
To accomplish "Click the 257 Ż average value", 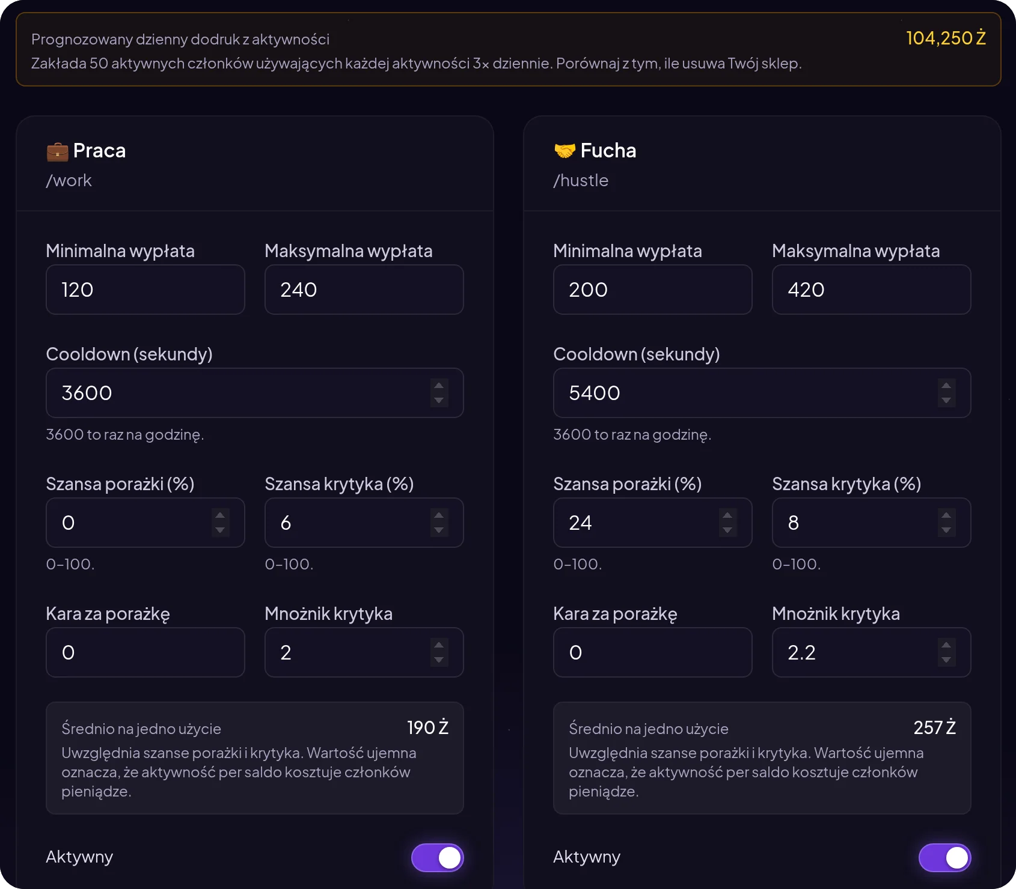I will [x=934, y=727].
